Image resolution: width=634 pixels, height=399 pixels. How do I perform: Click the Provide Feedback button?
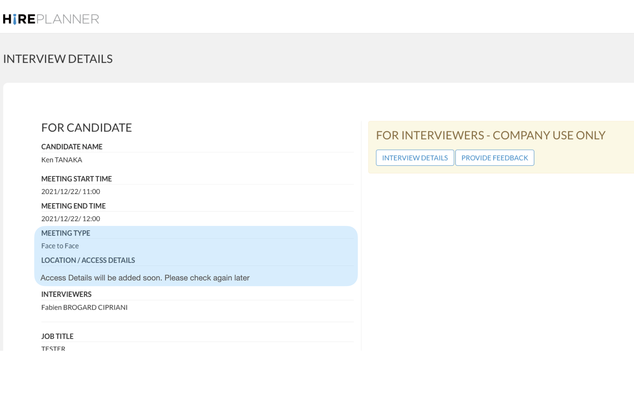tap(494, 158)
